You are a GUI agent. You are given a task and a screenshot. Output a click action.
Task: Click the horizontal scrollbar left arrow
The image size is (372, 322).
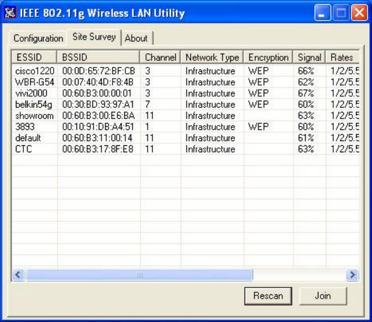coord(18,275)
